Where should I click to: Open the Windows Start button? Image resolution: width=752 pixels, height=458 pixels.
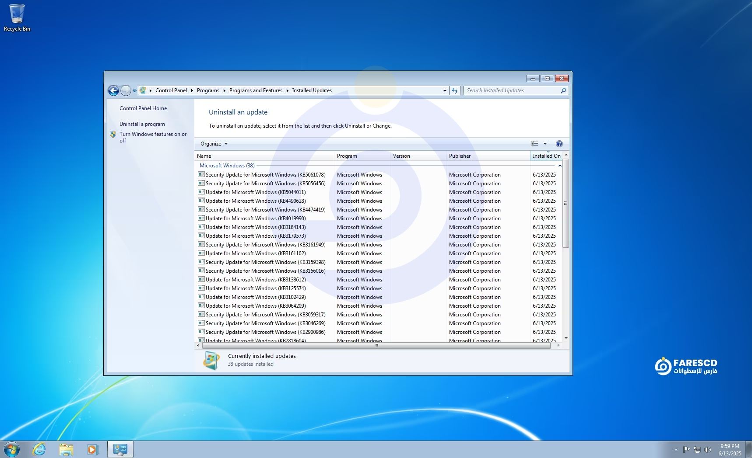[x=12, y=449]
